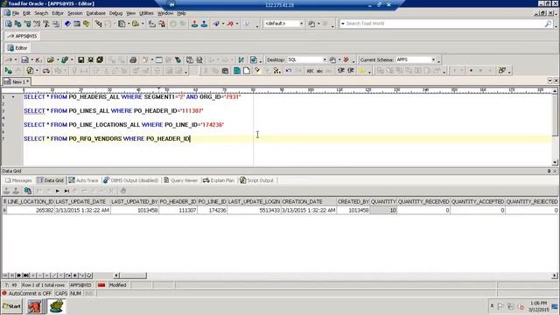
Task: Click the magnifier icon in Search Toad World
Action: [x=548, y=24]
